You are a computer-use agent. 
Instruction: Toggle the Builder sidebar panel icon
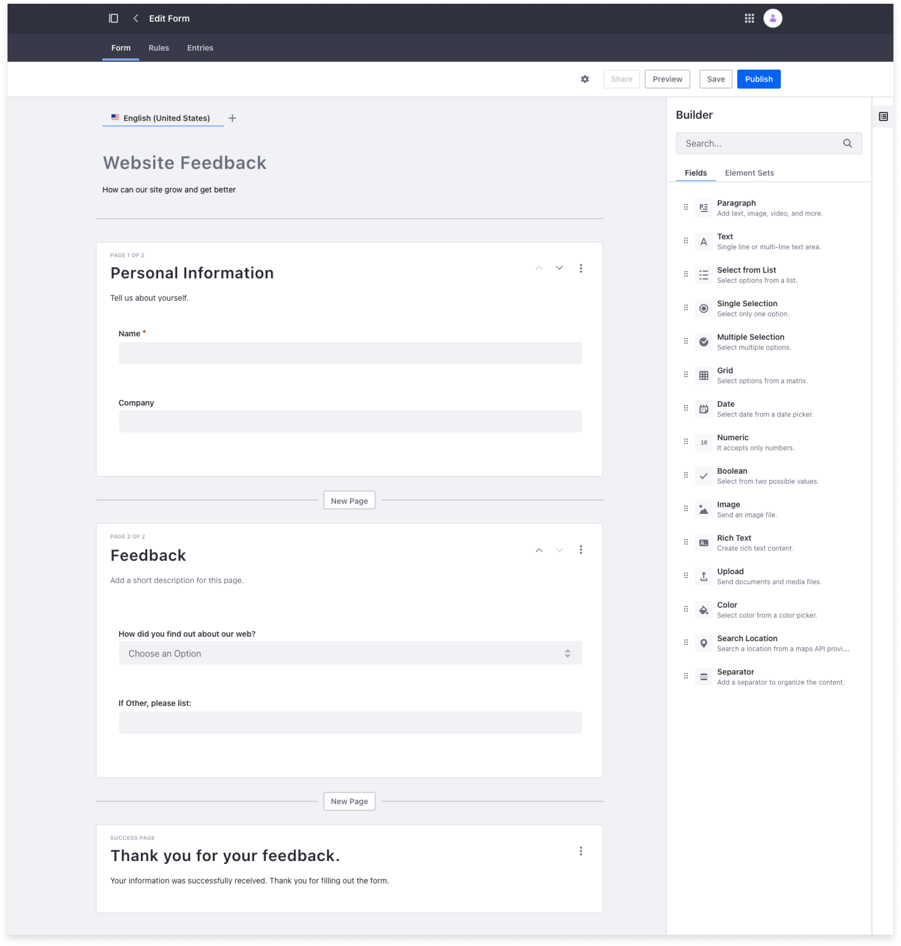pos(883,117)
